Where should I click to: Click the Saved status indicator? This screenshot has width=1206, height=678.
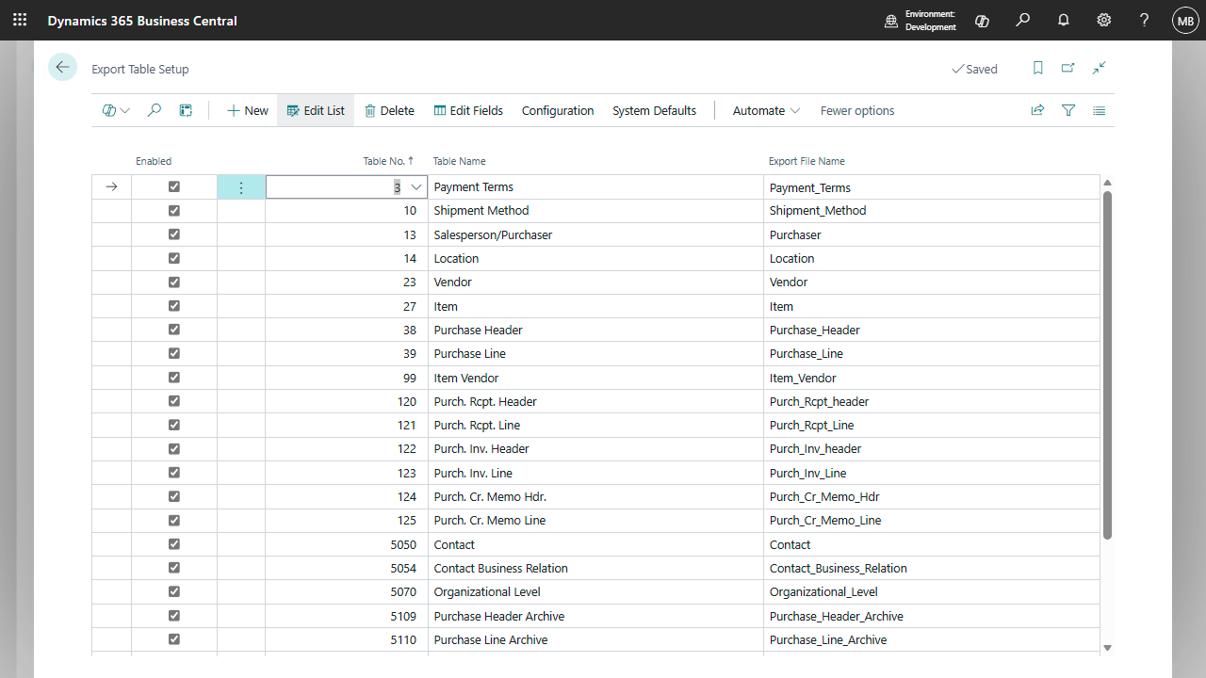[x=974, y=69]
